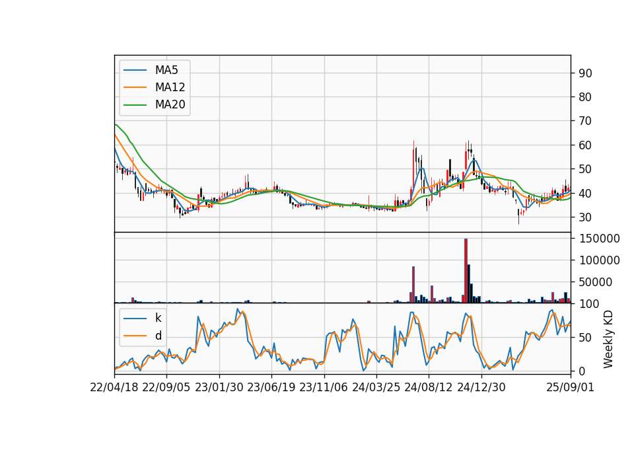Click the MA12 legend label
Image resolution: width=634 pixels, height=456 pixels.
coord(170,87)
